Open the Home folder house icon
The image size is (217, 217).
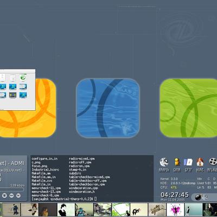pyautogui.click(x=200, y=162)
